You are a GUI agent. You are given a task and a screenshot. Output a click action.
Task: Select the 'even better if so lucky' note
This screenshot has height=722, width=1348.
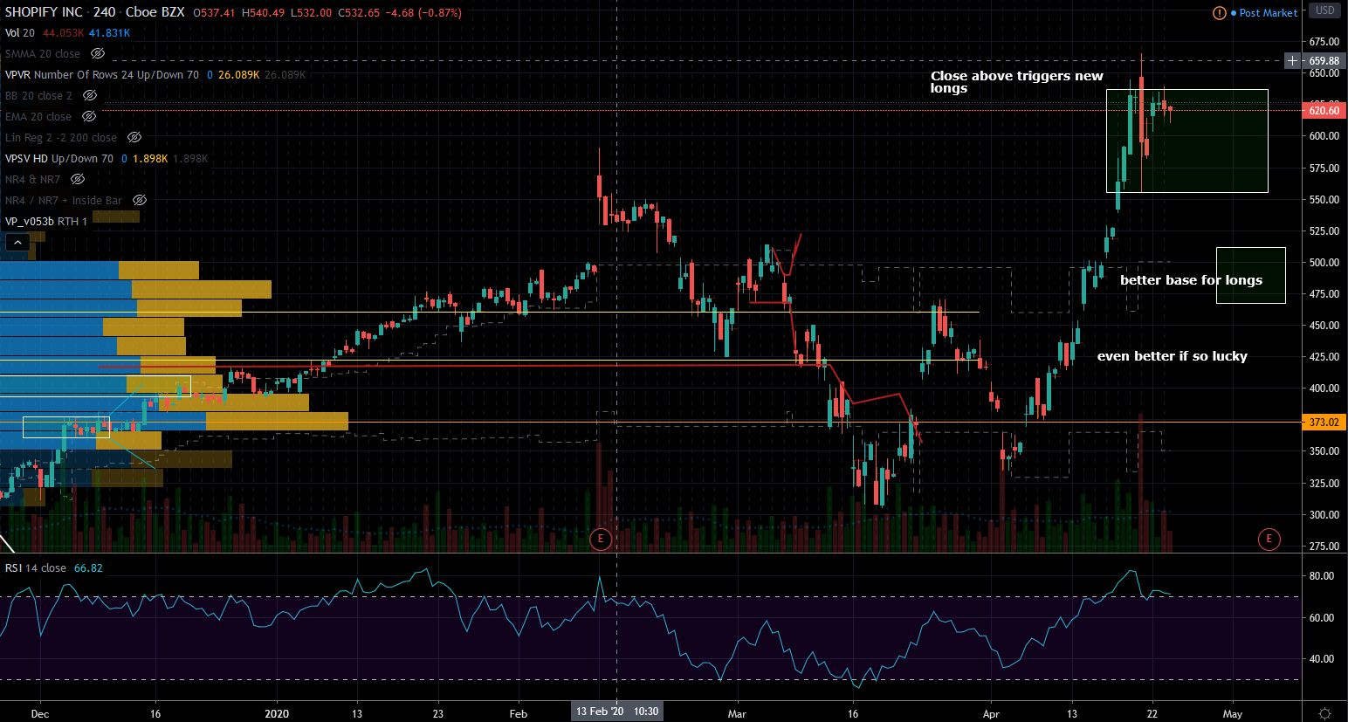[1173, 356]
